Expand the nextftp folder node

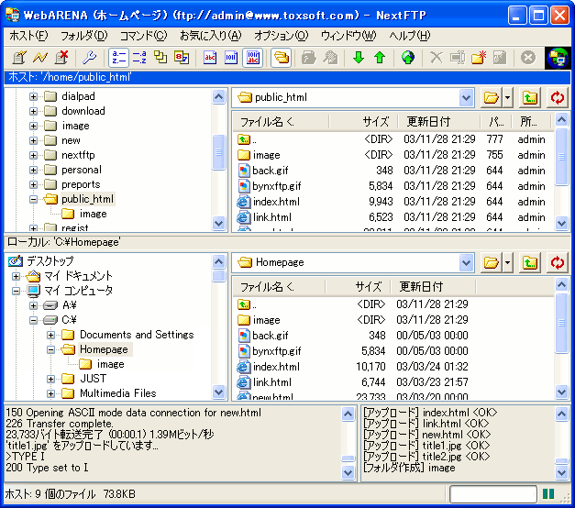[33, 155]
